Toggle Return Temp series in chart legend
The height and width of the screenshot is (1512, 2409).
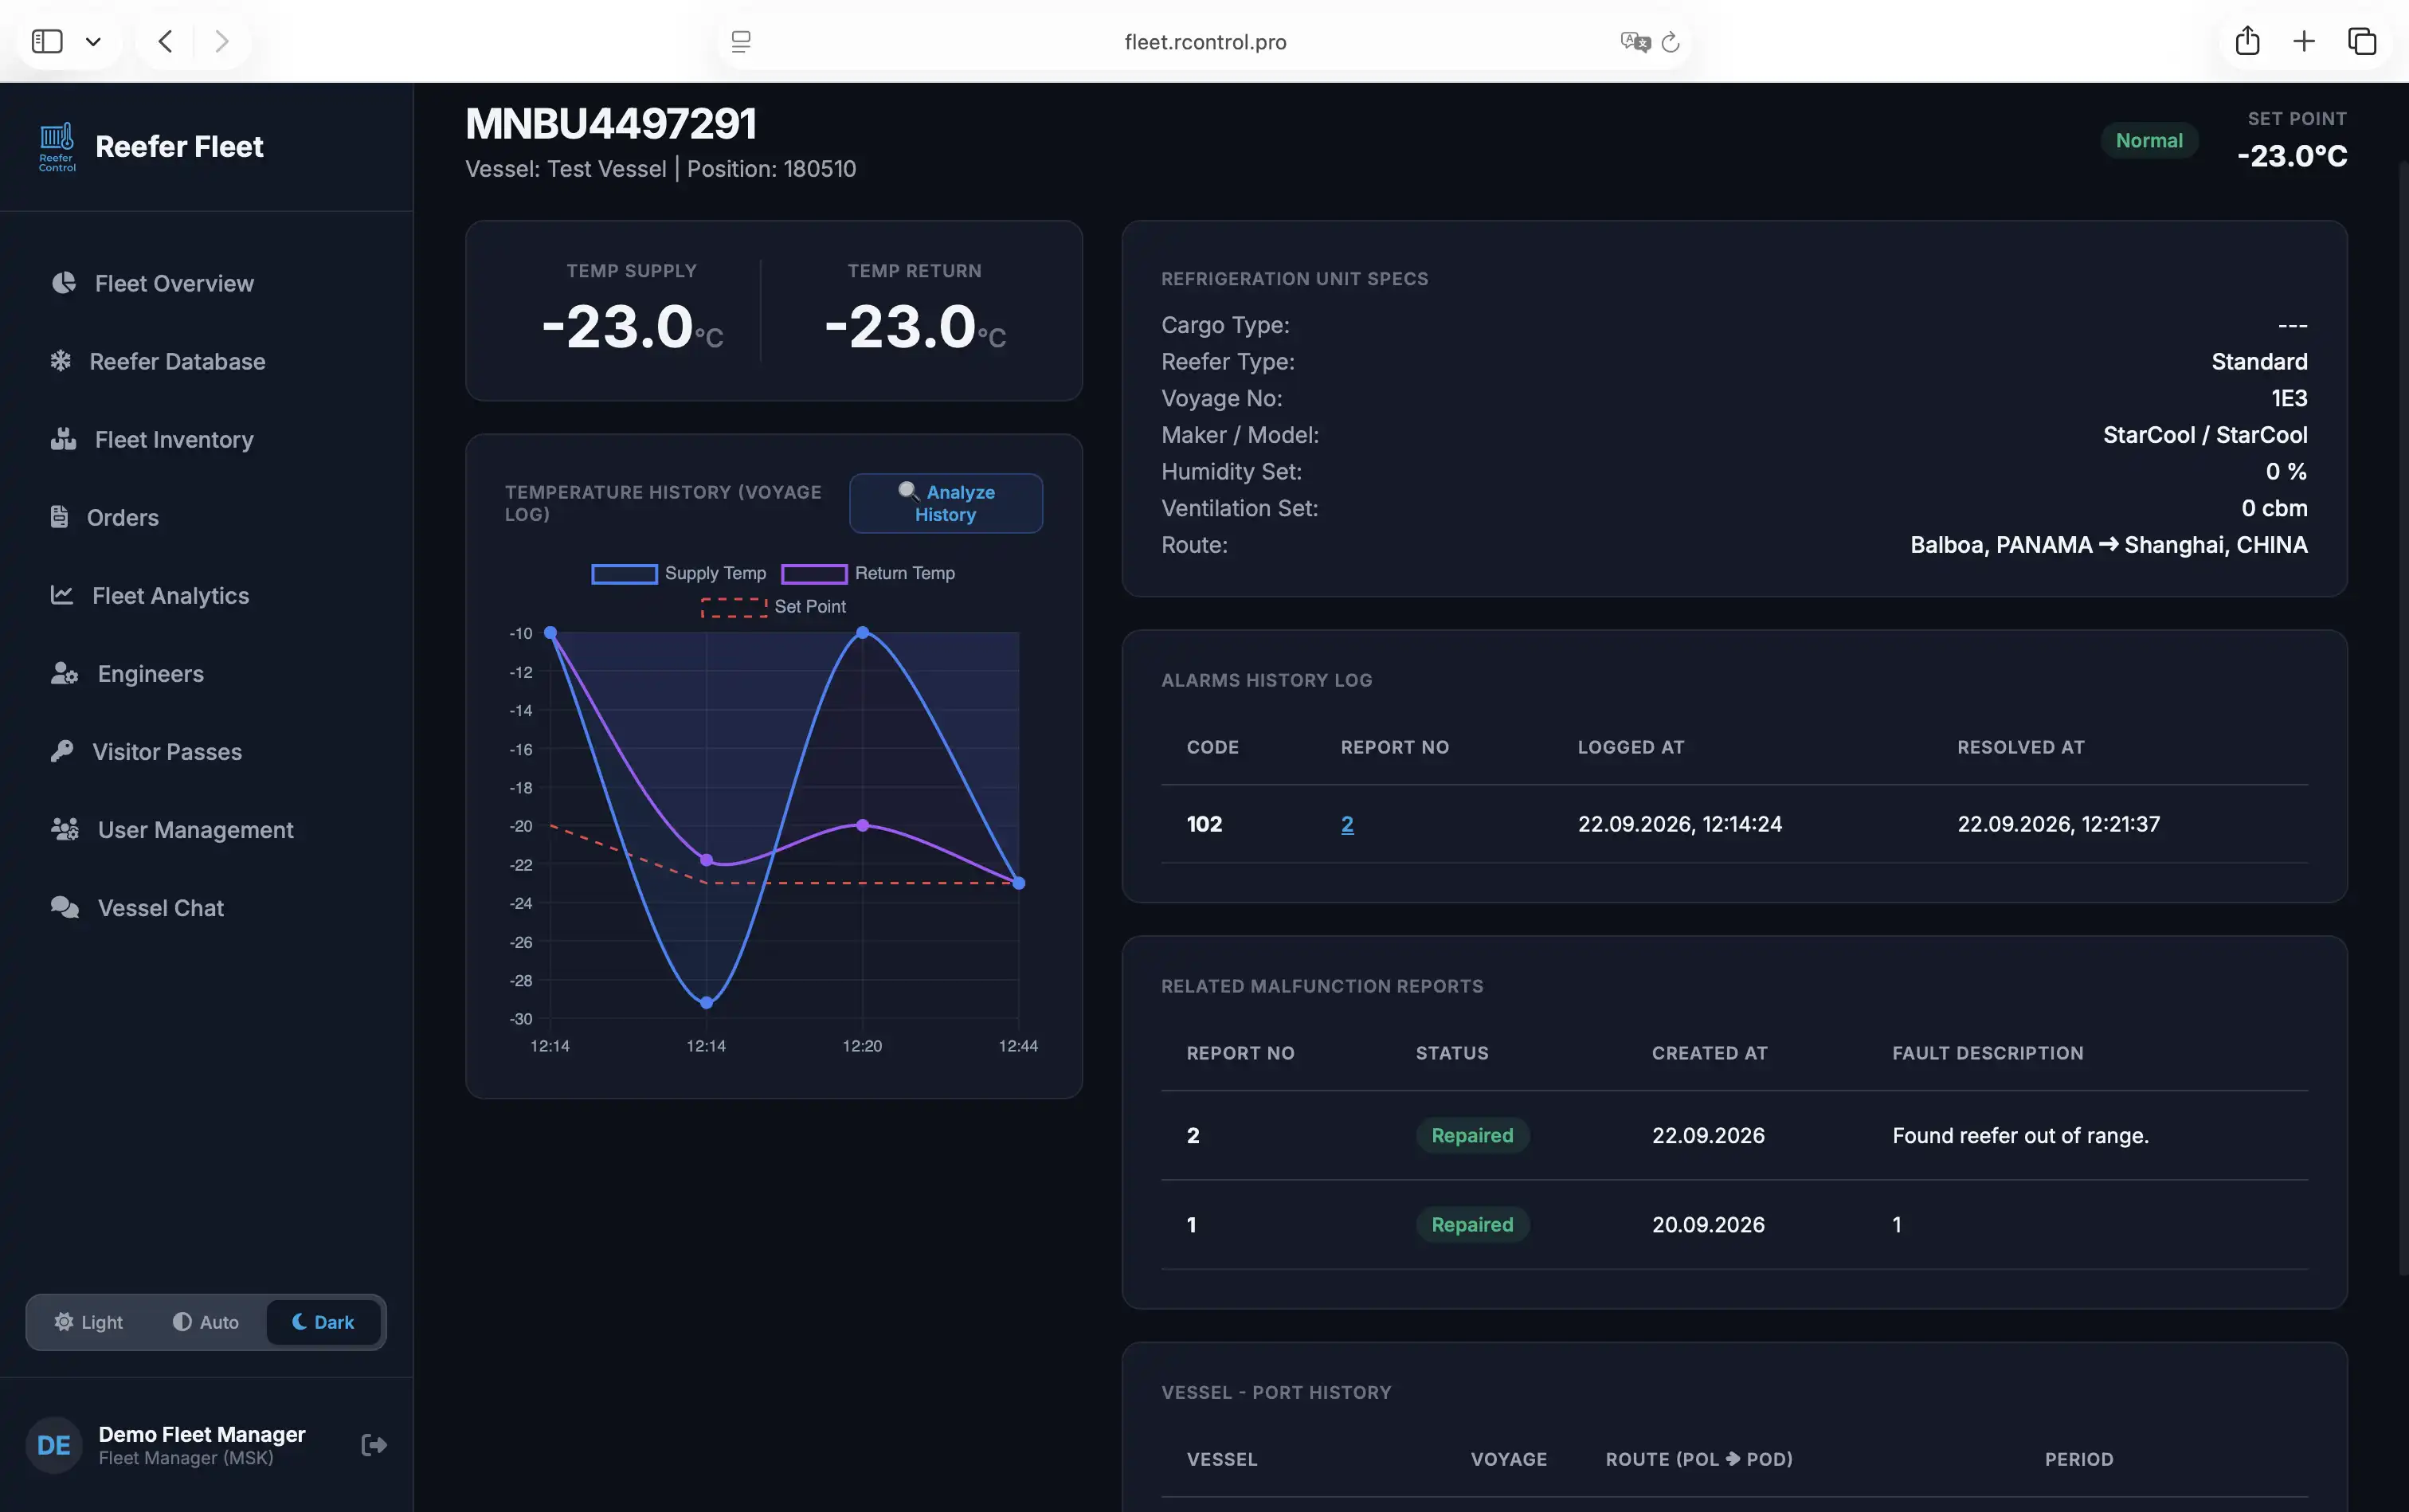click(868, 573)
